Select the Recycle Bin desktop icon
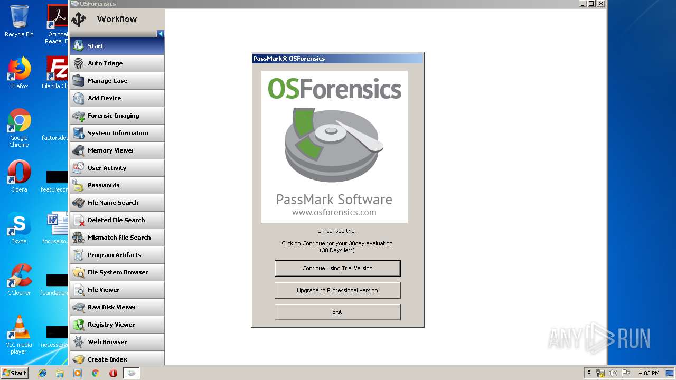The width and height of the screenshot is (676, 380). tap(19, 21)
